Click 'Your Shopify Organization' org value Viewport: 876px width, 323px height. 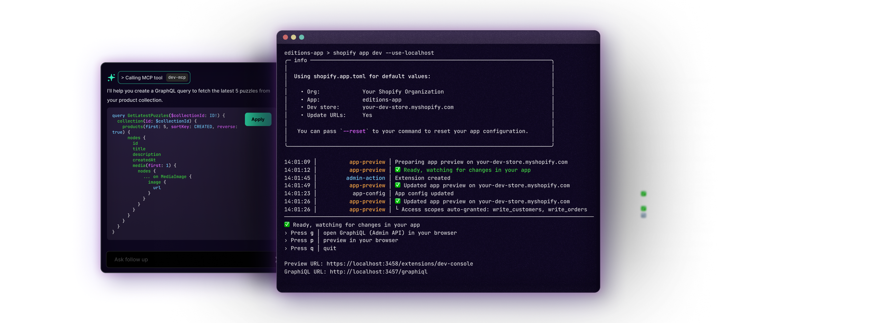coord(403,92)
